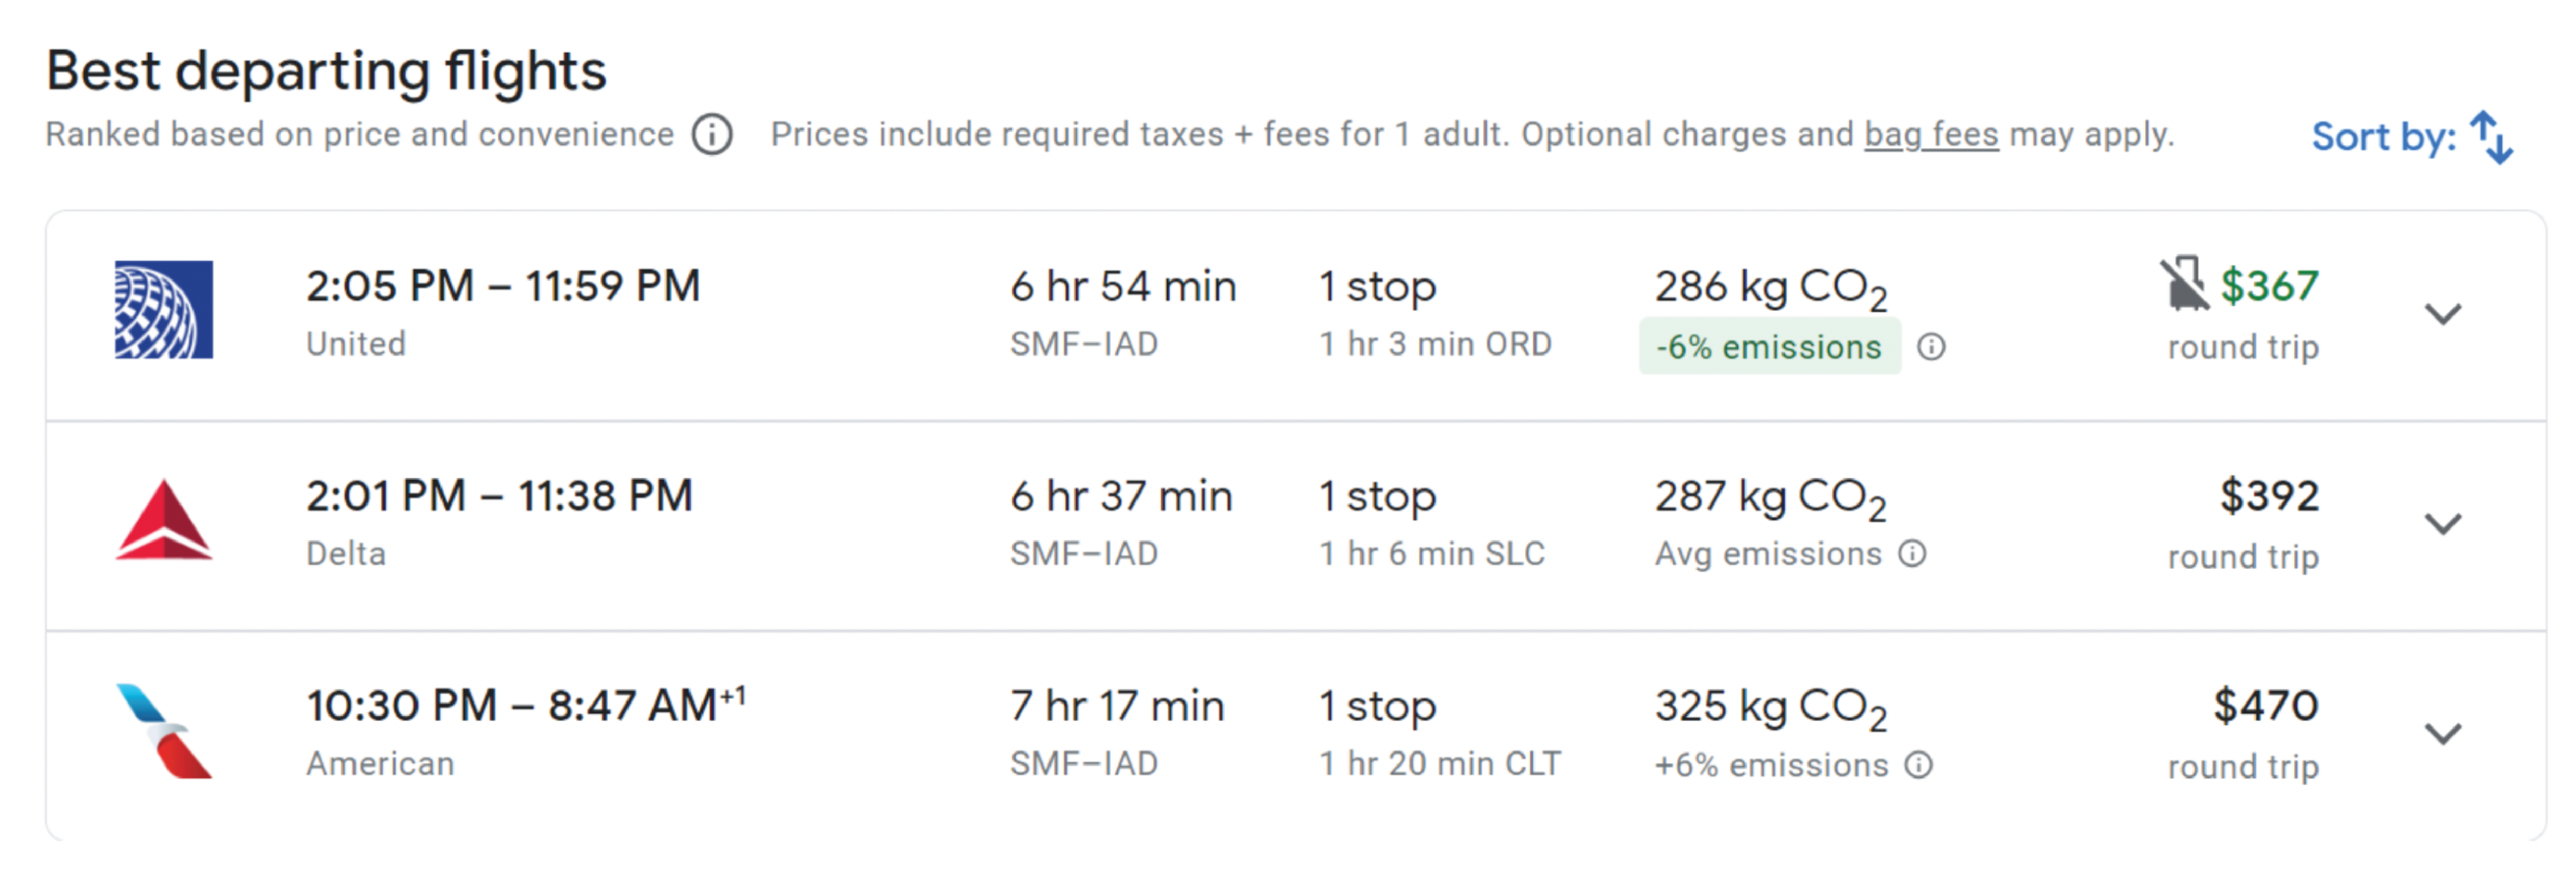Viewport: 2576px width, 870px height.
Task: Open ranking info icon beside price and convenience
Action: tap(712, 134)
